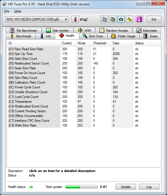
Task: Select the (07) Seek Error Rate row
Action: [80, 68]
